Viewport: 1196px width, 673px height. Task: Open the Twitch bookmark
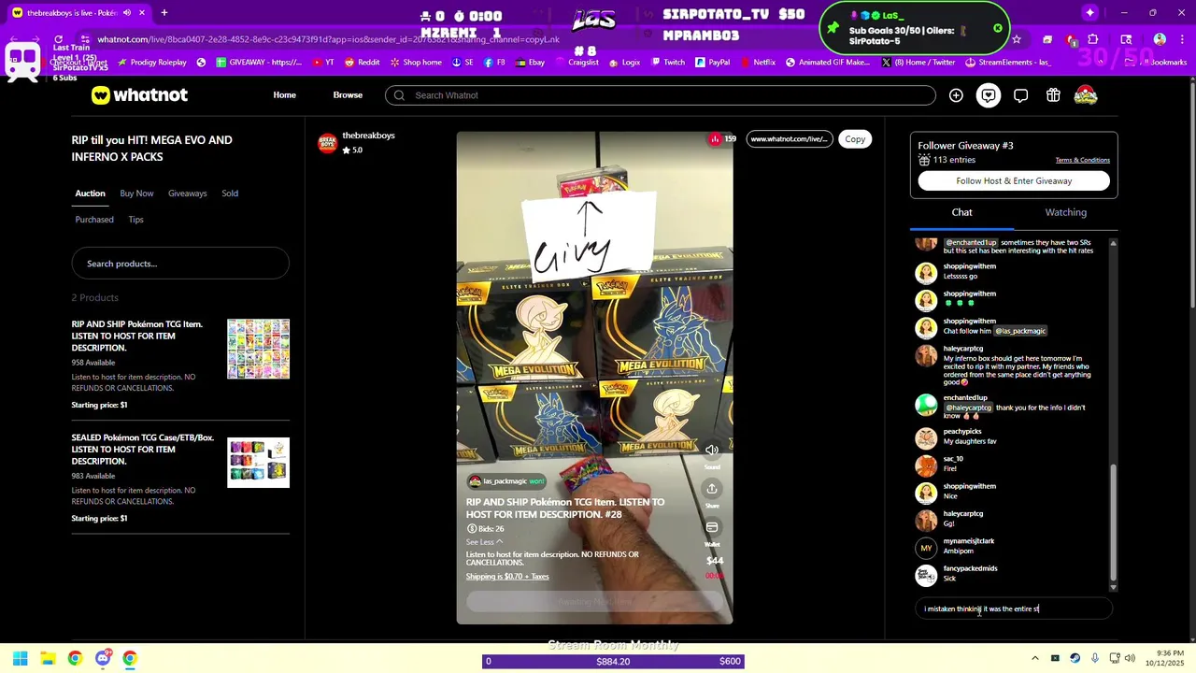(x=667, y=63)
